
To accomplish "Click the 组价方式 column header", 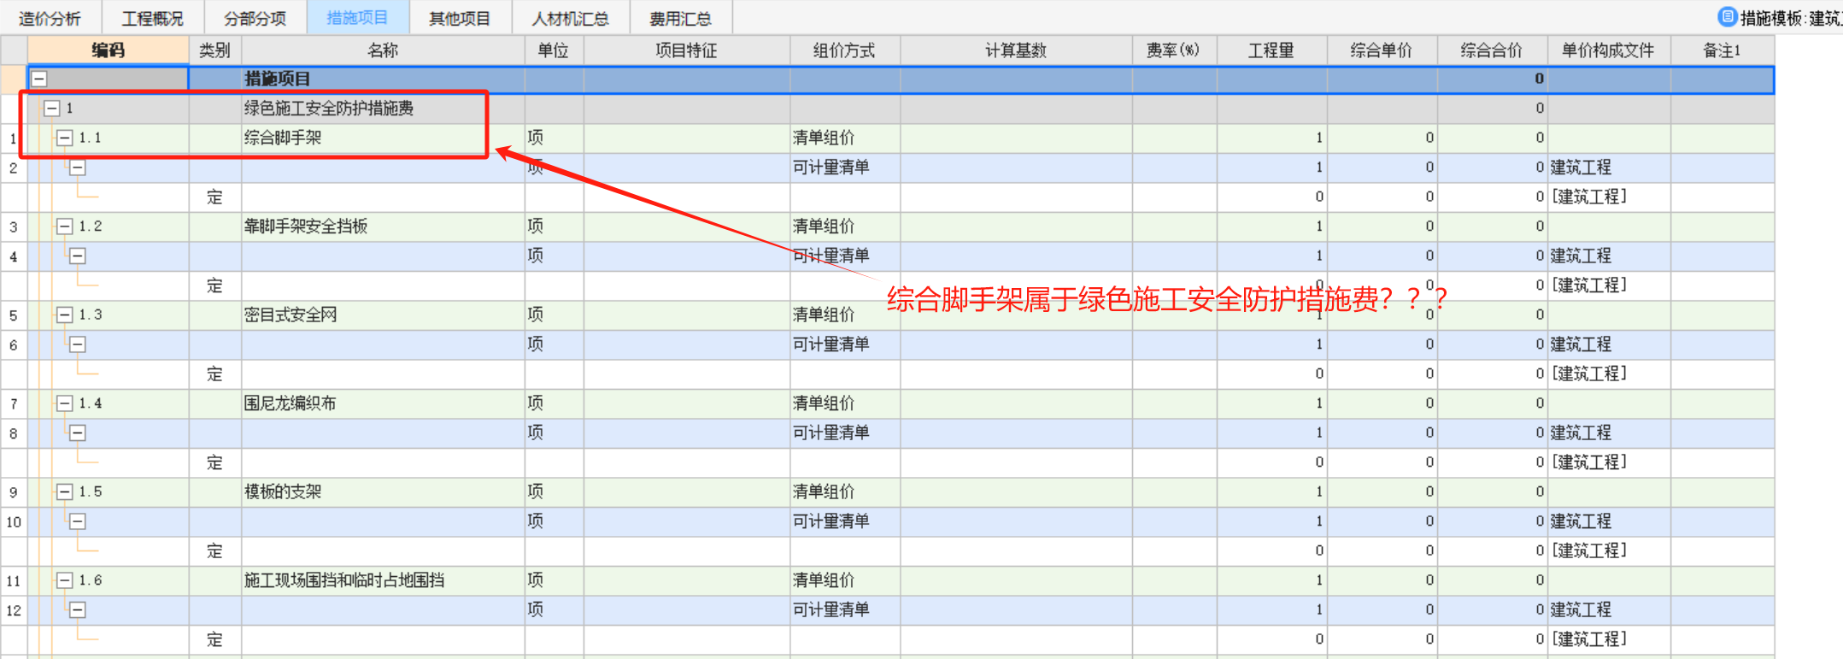I will tap(844, 50).
